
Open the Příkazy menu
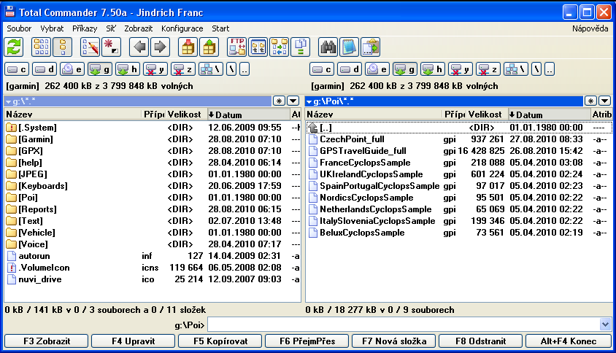coord(84,28)
